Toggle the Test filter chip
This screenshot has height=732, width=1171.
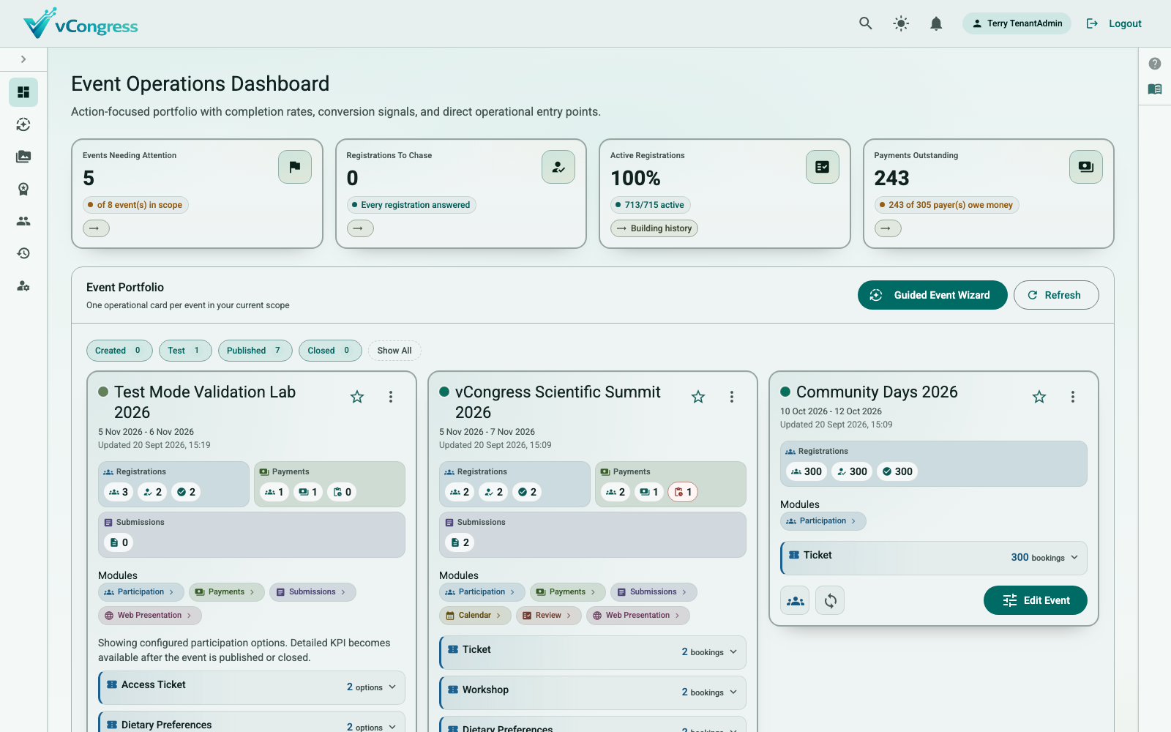click(185, 351)
